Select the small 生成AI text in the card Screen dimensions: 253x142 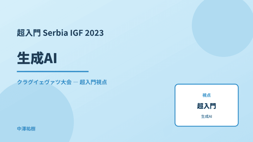pyautogui.click(x=206, y=116)
